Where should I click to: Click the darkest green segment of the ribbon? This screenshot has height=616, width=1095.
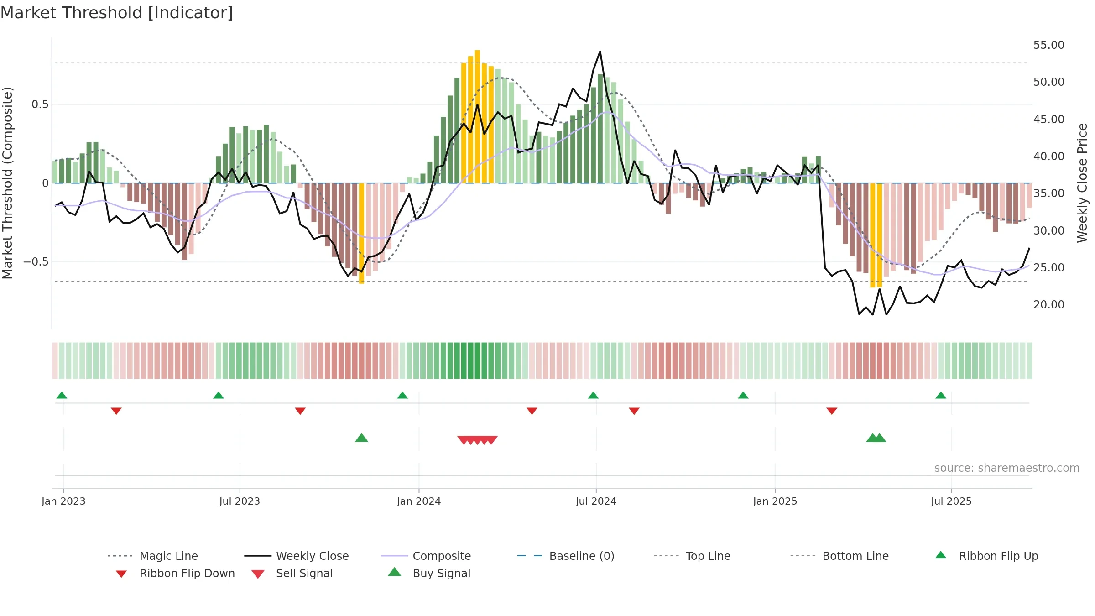[x=477, y=360]
